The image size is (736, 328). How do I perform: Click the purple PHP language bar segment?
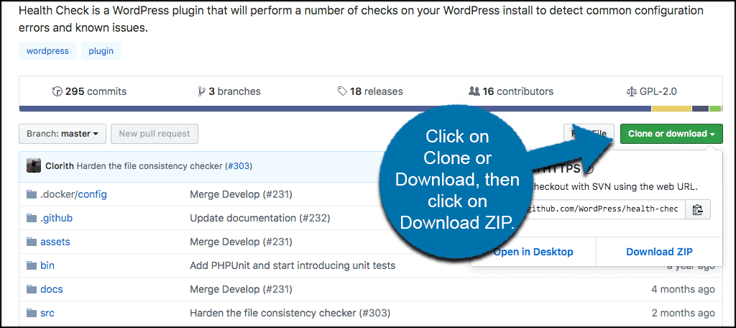click(335, 109)
